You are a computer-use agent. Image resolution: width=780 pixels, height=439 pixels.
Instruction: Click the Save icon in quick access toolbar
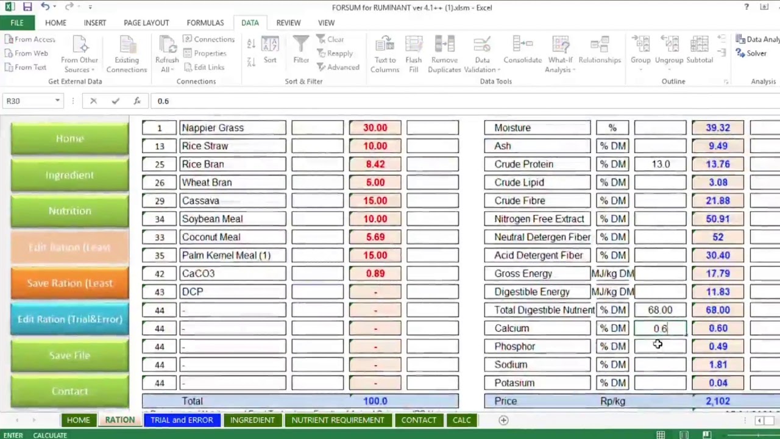tap(27, 7)
